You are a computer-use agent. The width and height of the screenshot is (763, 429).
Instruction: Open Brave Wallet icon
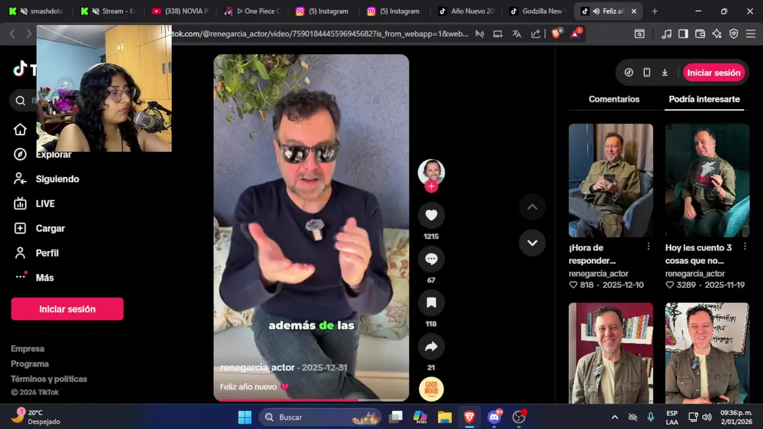[700, 34]
